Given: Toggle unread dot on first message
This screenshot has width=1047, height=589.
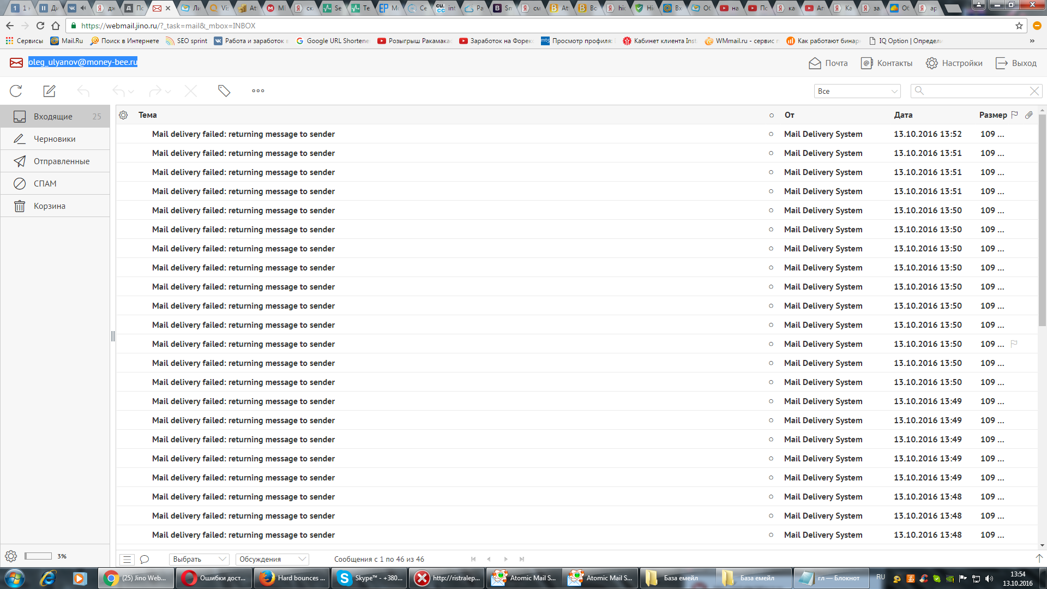Looking at the screenshot, I should coord(771,134).
